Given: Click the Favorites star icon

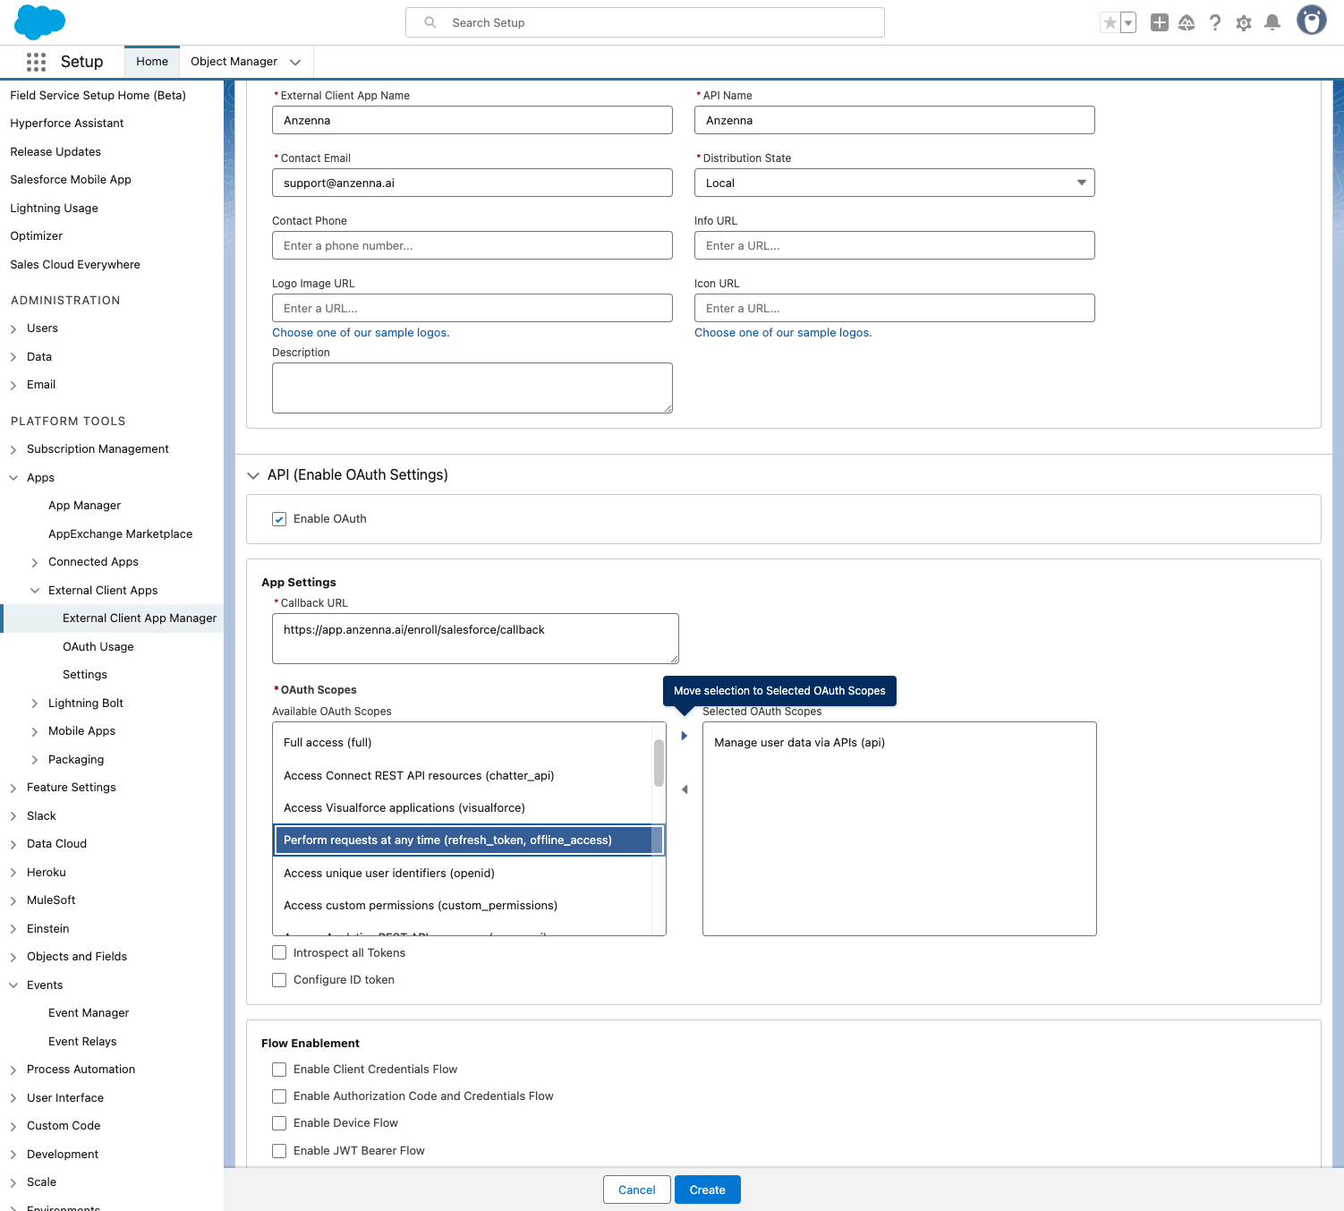Looking at the screenshot, I should click(x=1110, y=23).
